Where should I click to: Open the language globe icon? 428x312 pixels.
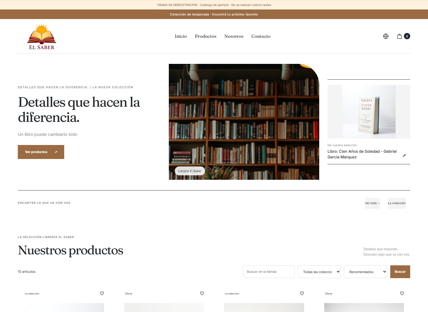[x=386, y=36]
